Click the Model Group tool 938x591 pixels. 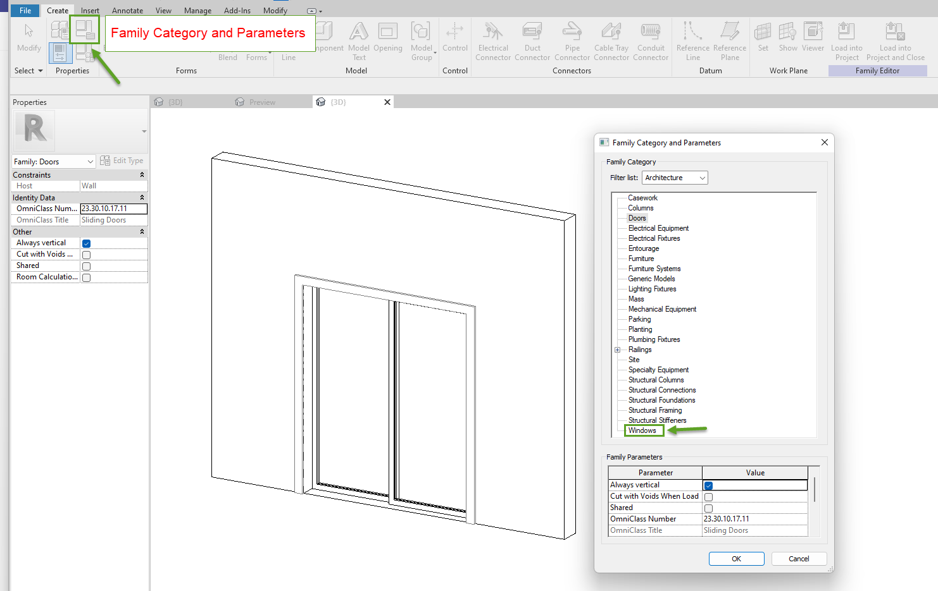point(422,41)
